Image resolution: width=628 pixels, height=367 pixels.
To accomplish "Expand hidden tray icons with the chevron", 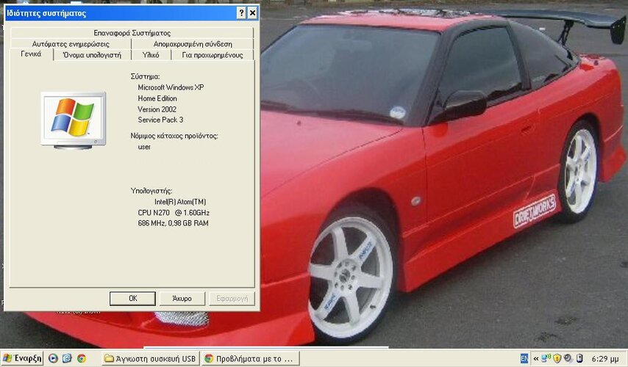I will 535,359.
